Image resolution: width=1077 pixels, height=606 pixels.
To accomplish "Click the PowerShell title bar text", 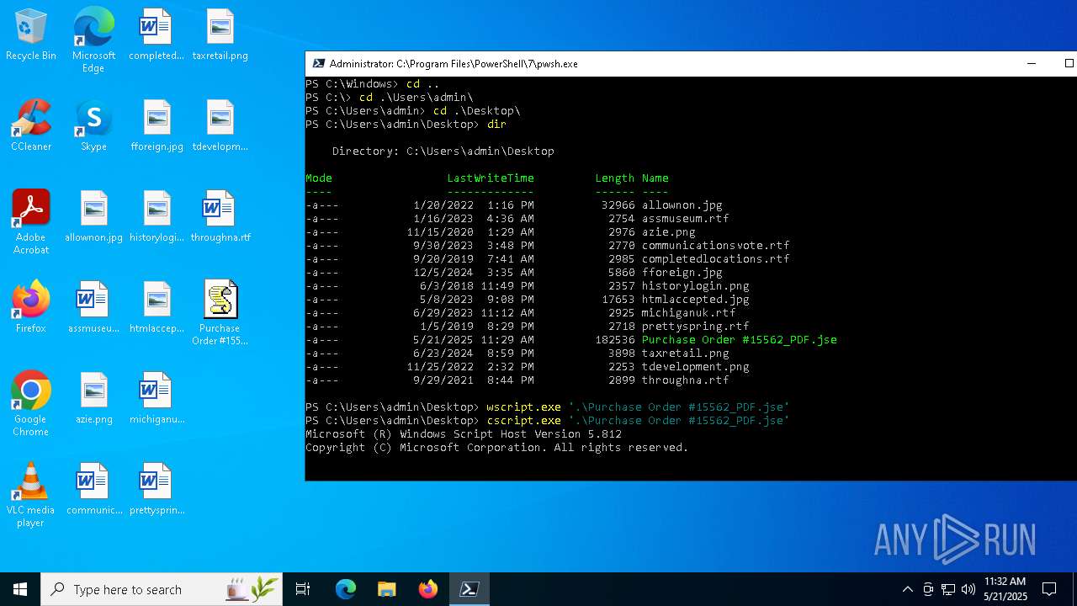I will click(454, 64).
